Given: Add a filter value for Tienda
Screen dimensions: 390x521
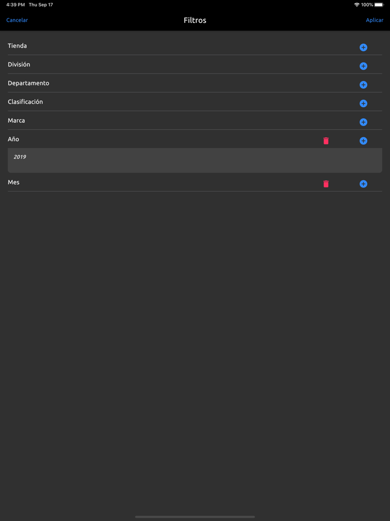Looking at the screenshot, I should coord(363,47).
